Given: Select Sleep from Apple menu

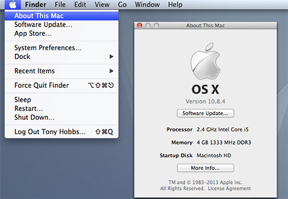Looking at the screenshot, I should coord(62,99).
